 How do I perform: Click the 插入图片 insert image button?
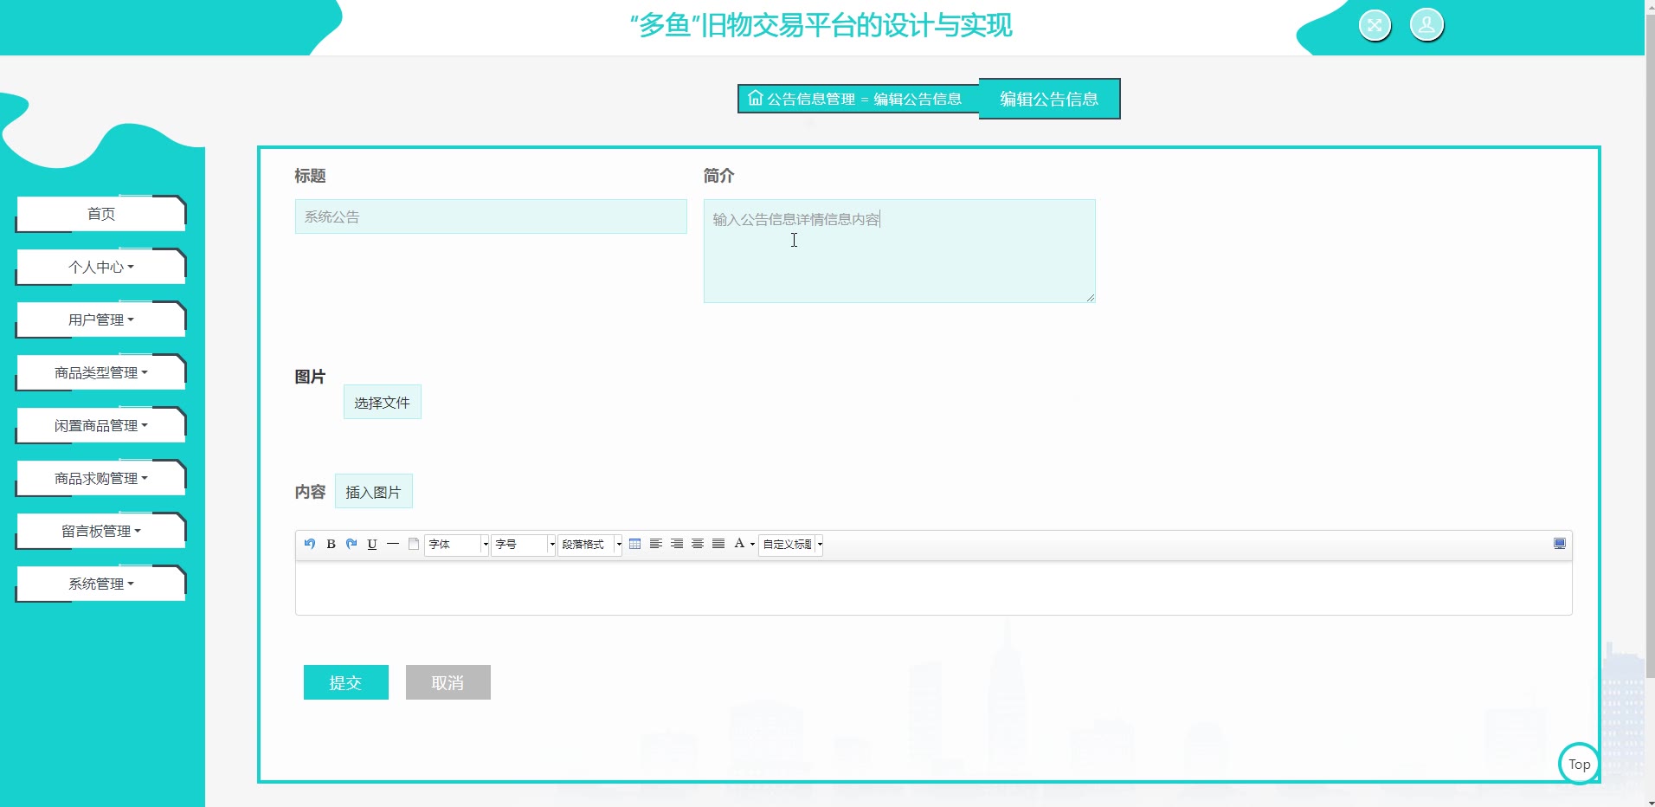coord(374,491)
